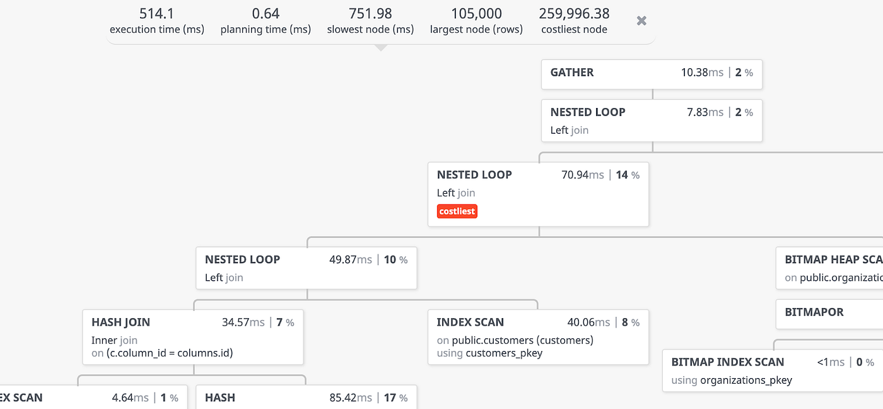The width and height of the screenshot is (883, 409).
Task: Click the 17 % share on HASH
Action: pyautogui.click(x=395, y=398)
